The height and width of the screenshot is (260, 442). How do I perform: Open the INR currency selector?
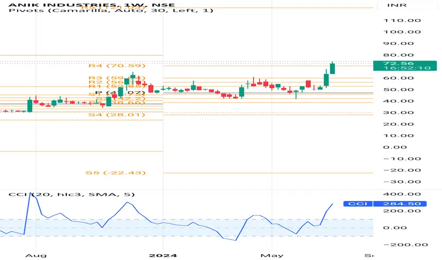coord(396,5)
